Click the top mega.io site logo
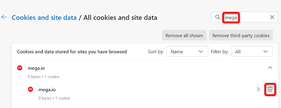The width and height of the screenshot is (281, 108). pos(20,68)
